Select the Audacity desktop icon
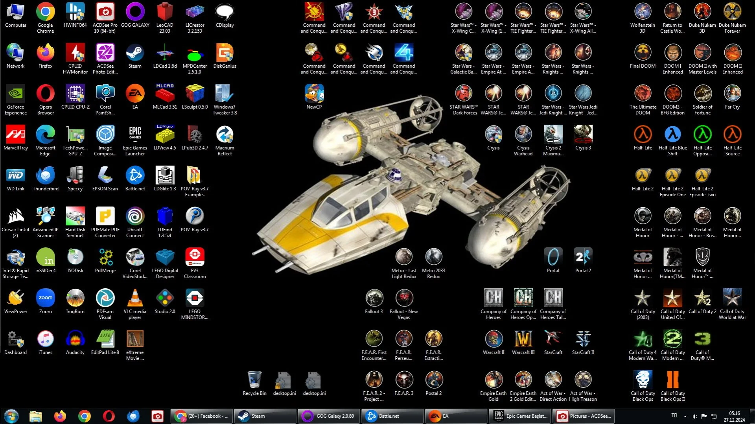Image resolution: width=755 pixels, height=424 pixels. pyautogui.click(x=75, y=342)
